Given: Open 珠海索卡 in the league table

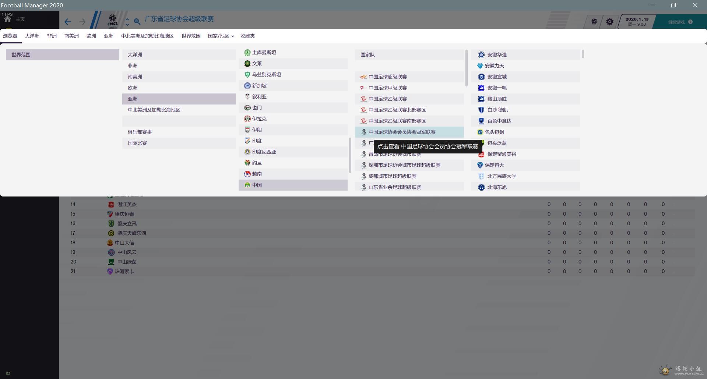Looking at the screenshot, I should [x=124, y=271].
